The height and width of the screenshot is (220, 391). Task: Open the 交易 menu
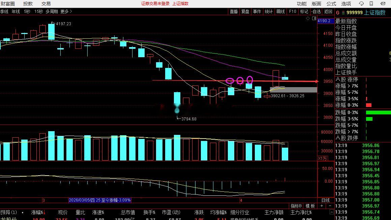click(46, 4)
